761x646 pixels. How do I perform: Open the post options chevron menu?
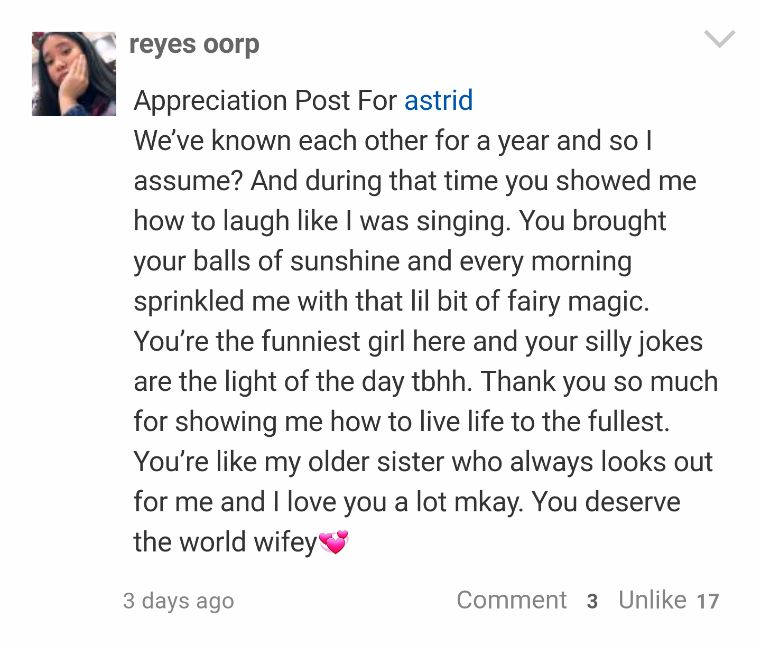pos(719,39)
